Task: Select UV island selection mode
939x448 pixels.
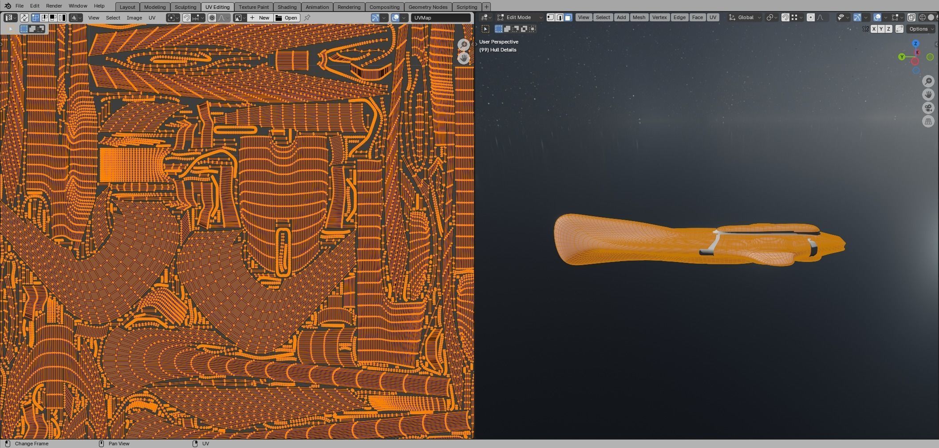Action: point(62,18)
